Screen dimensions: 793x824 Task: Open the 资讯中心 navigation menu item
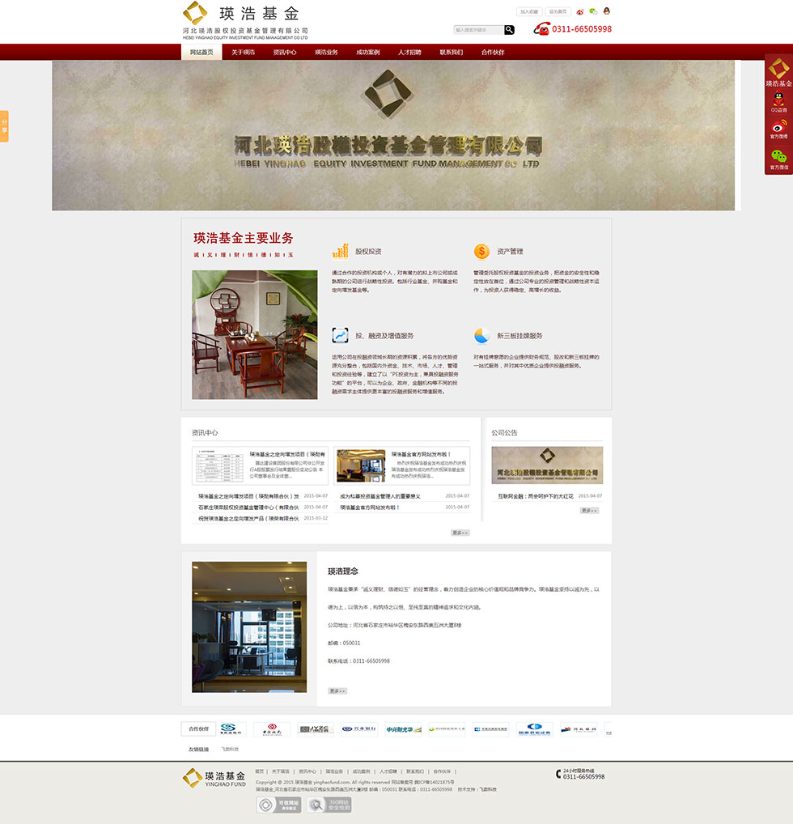(x=285, y=52)
